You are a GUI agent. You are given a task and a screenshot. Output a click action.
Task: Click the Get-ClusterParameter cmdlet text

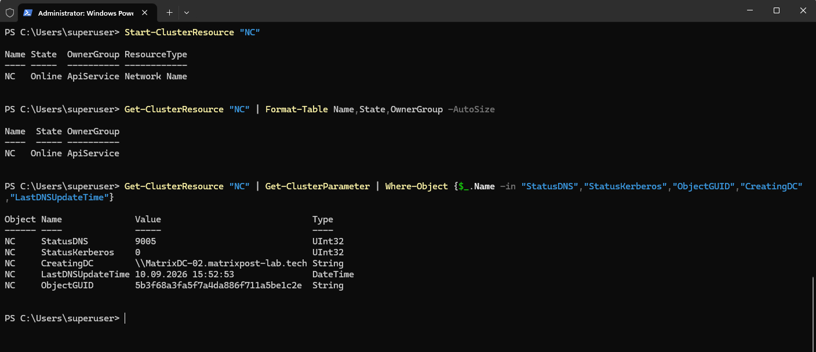(317, 186)
